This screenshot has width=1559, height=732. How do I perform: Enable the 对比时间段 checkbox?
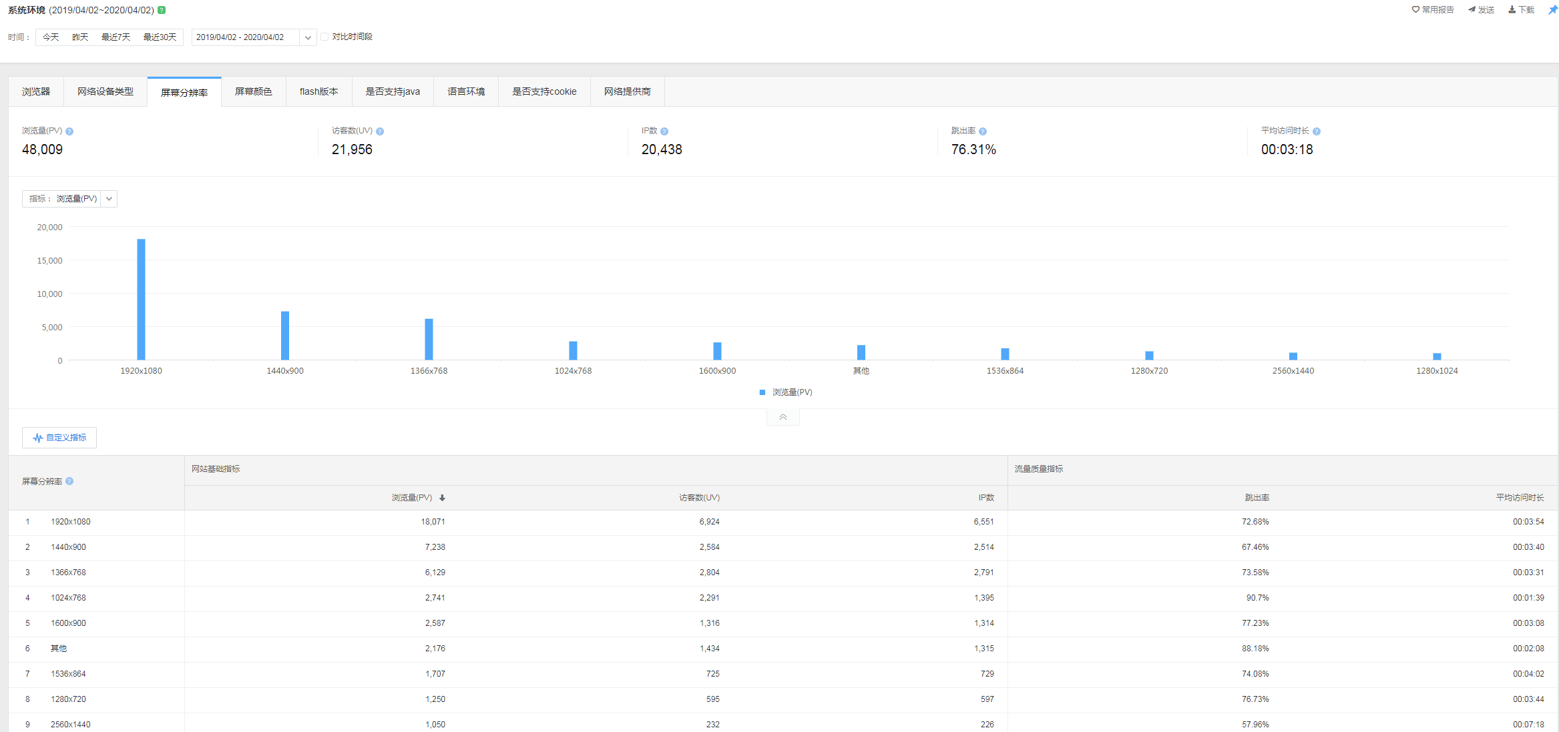click(324, 37)
